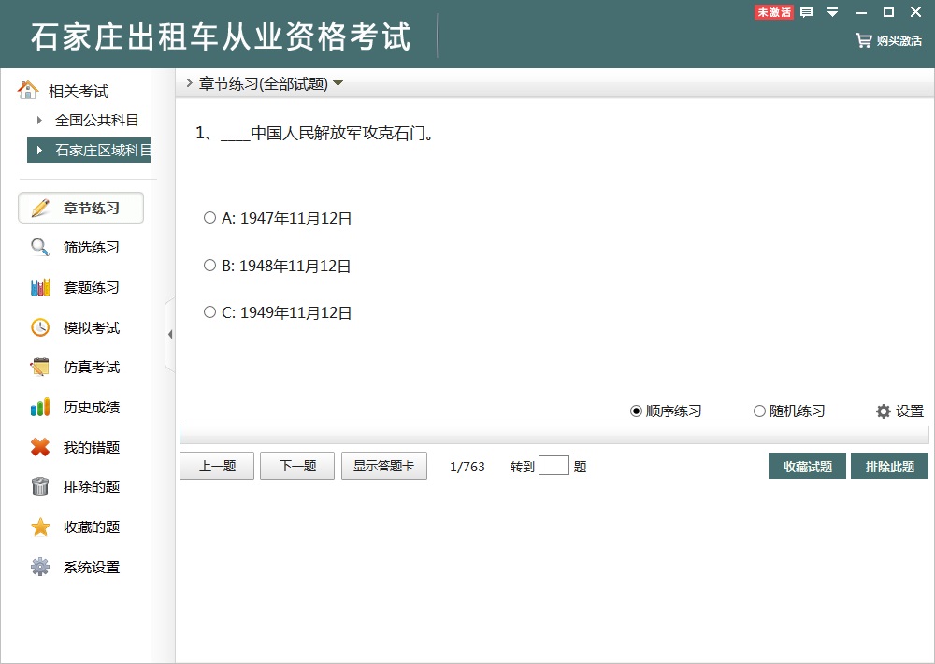The image size is (935, 664).
Task: Open the feedback message icon in title bar
Action: (x=806, y=12)
